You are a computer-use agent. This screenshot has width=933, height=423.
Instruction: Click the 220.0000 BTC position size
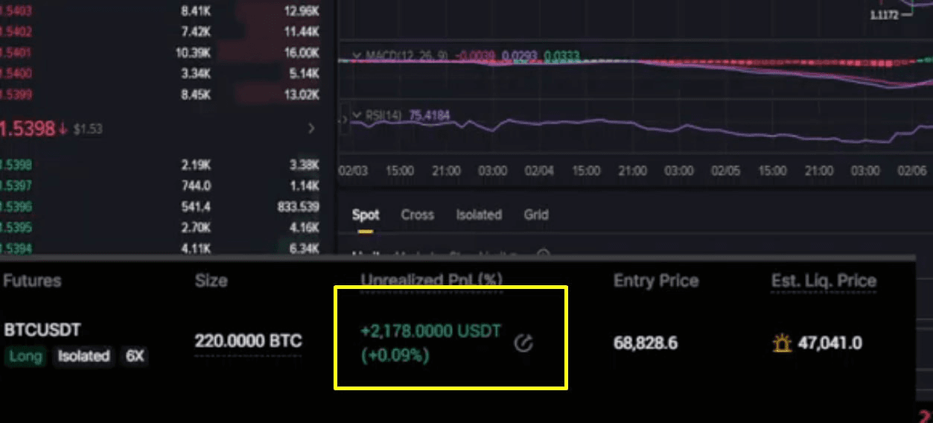click(248, 342)
